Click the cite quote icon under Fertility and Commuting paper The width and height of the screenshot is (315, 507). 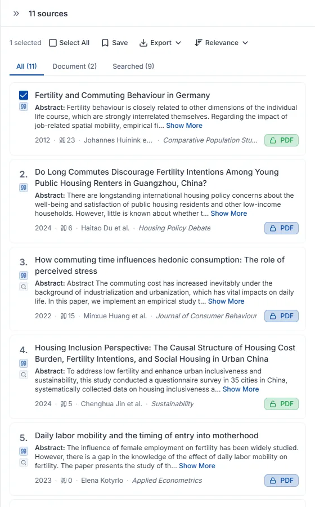tap(24, 106)
